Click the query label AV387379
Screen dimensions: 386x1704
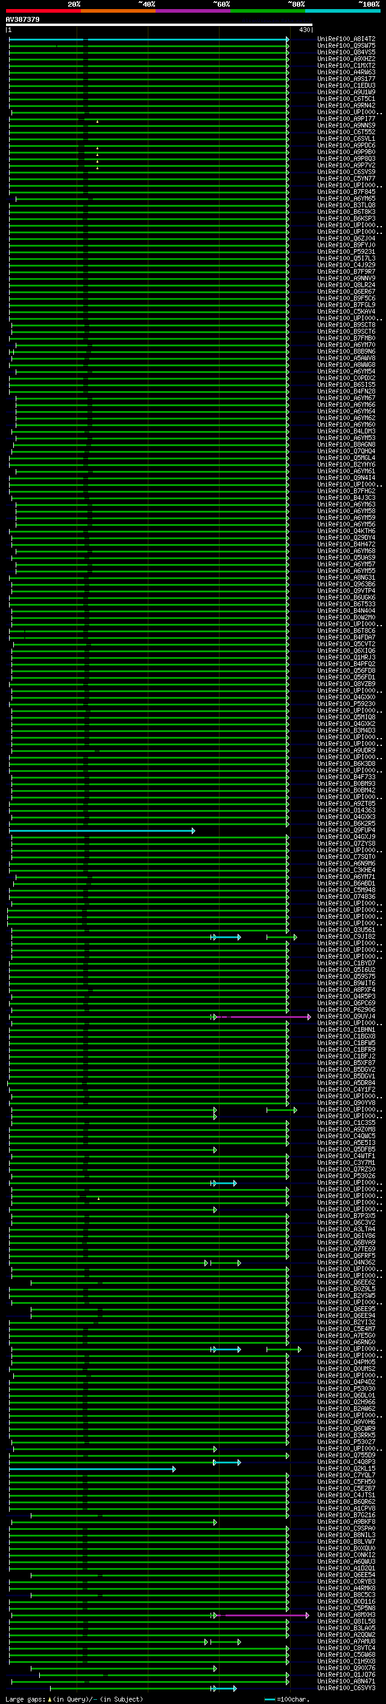(x=22, y=19)
